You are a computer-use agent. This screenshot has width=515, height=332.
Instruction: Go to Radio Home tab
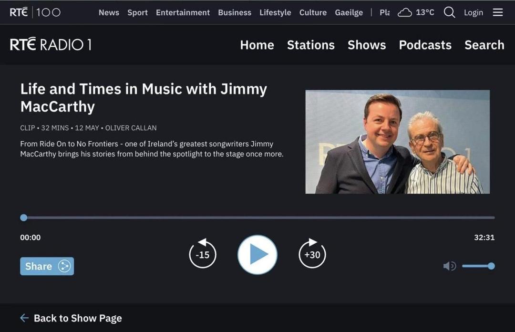(x=257, y=45)
